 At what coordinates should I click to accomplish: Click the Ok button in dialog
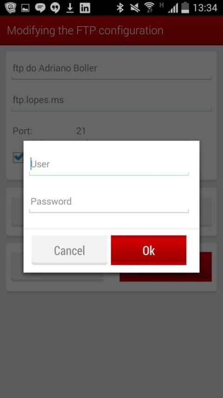pyautogui.click(x=149, y=250)
